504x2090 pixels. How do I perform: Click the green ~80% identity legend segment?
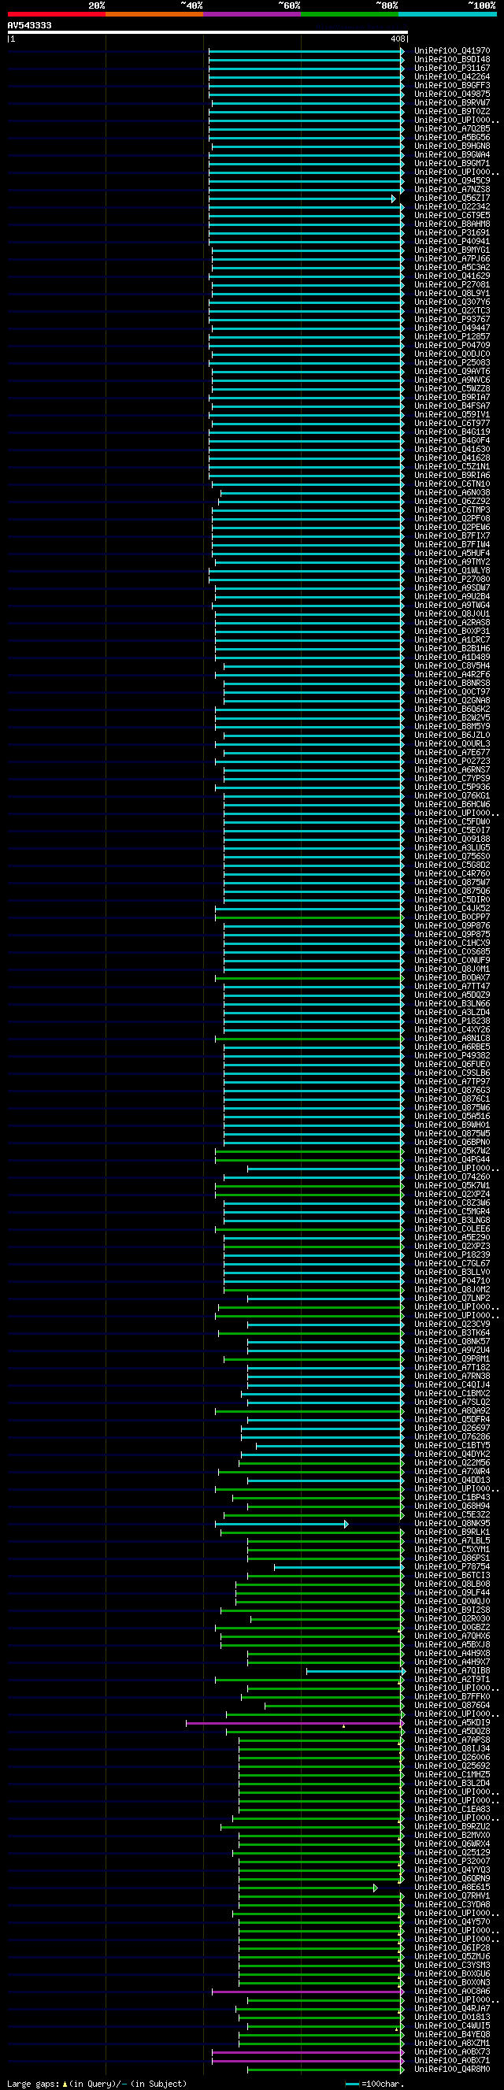coord(350,14)
